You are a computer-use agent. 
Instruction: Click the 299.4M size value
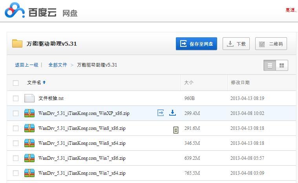coord(192,113)
